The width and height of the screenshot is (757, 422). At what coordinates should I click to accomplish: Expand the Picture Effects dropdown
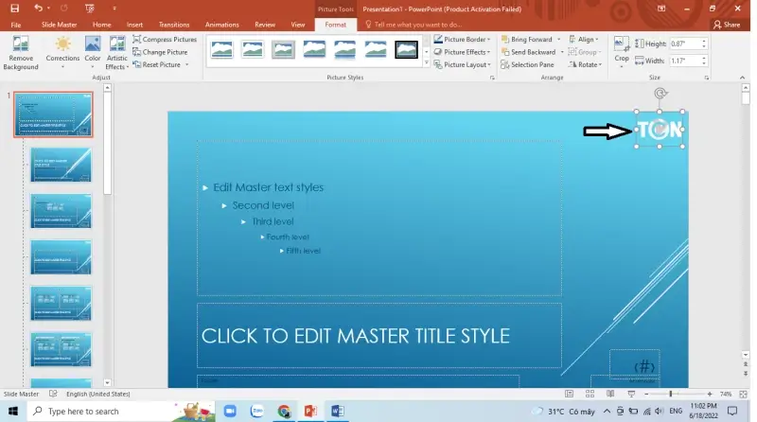[x=489, y=52]
